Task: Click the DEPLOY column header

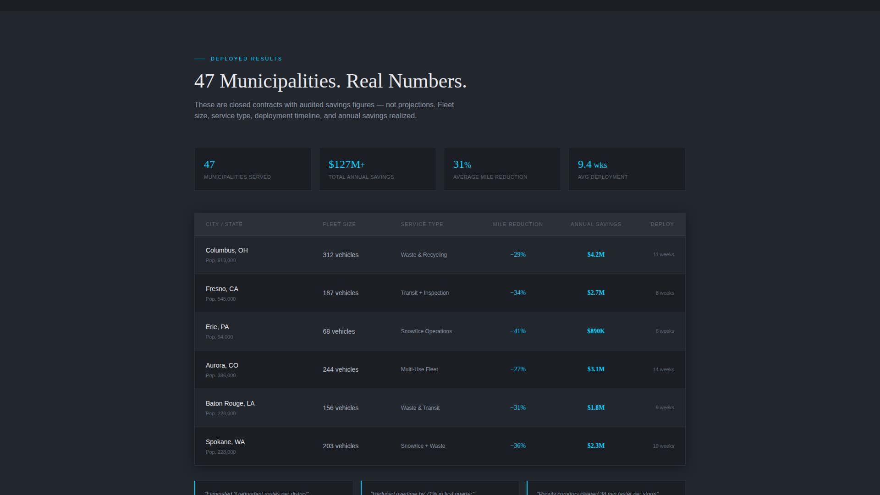Action: tap(662, 224)
